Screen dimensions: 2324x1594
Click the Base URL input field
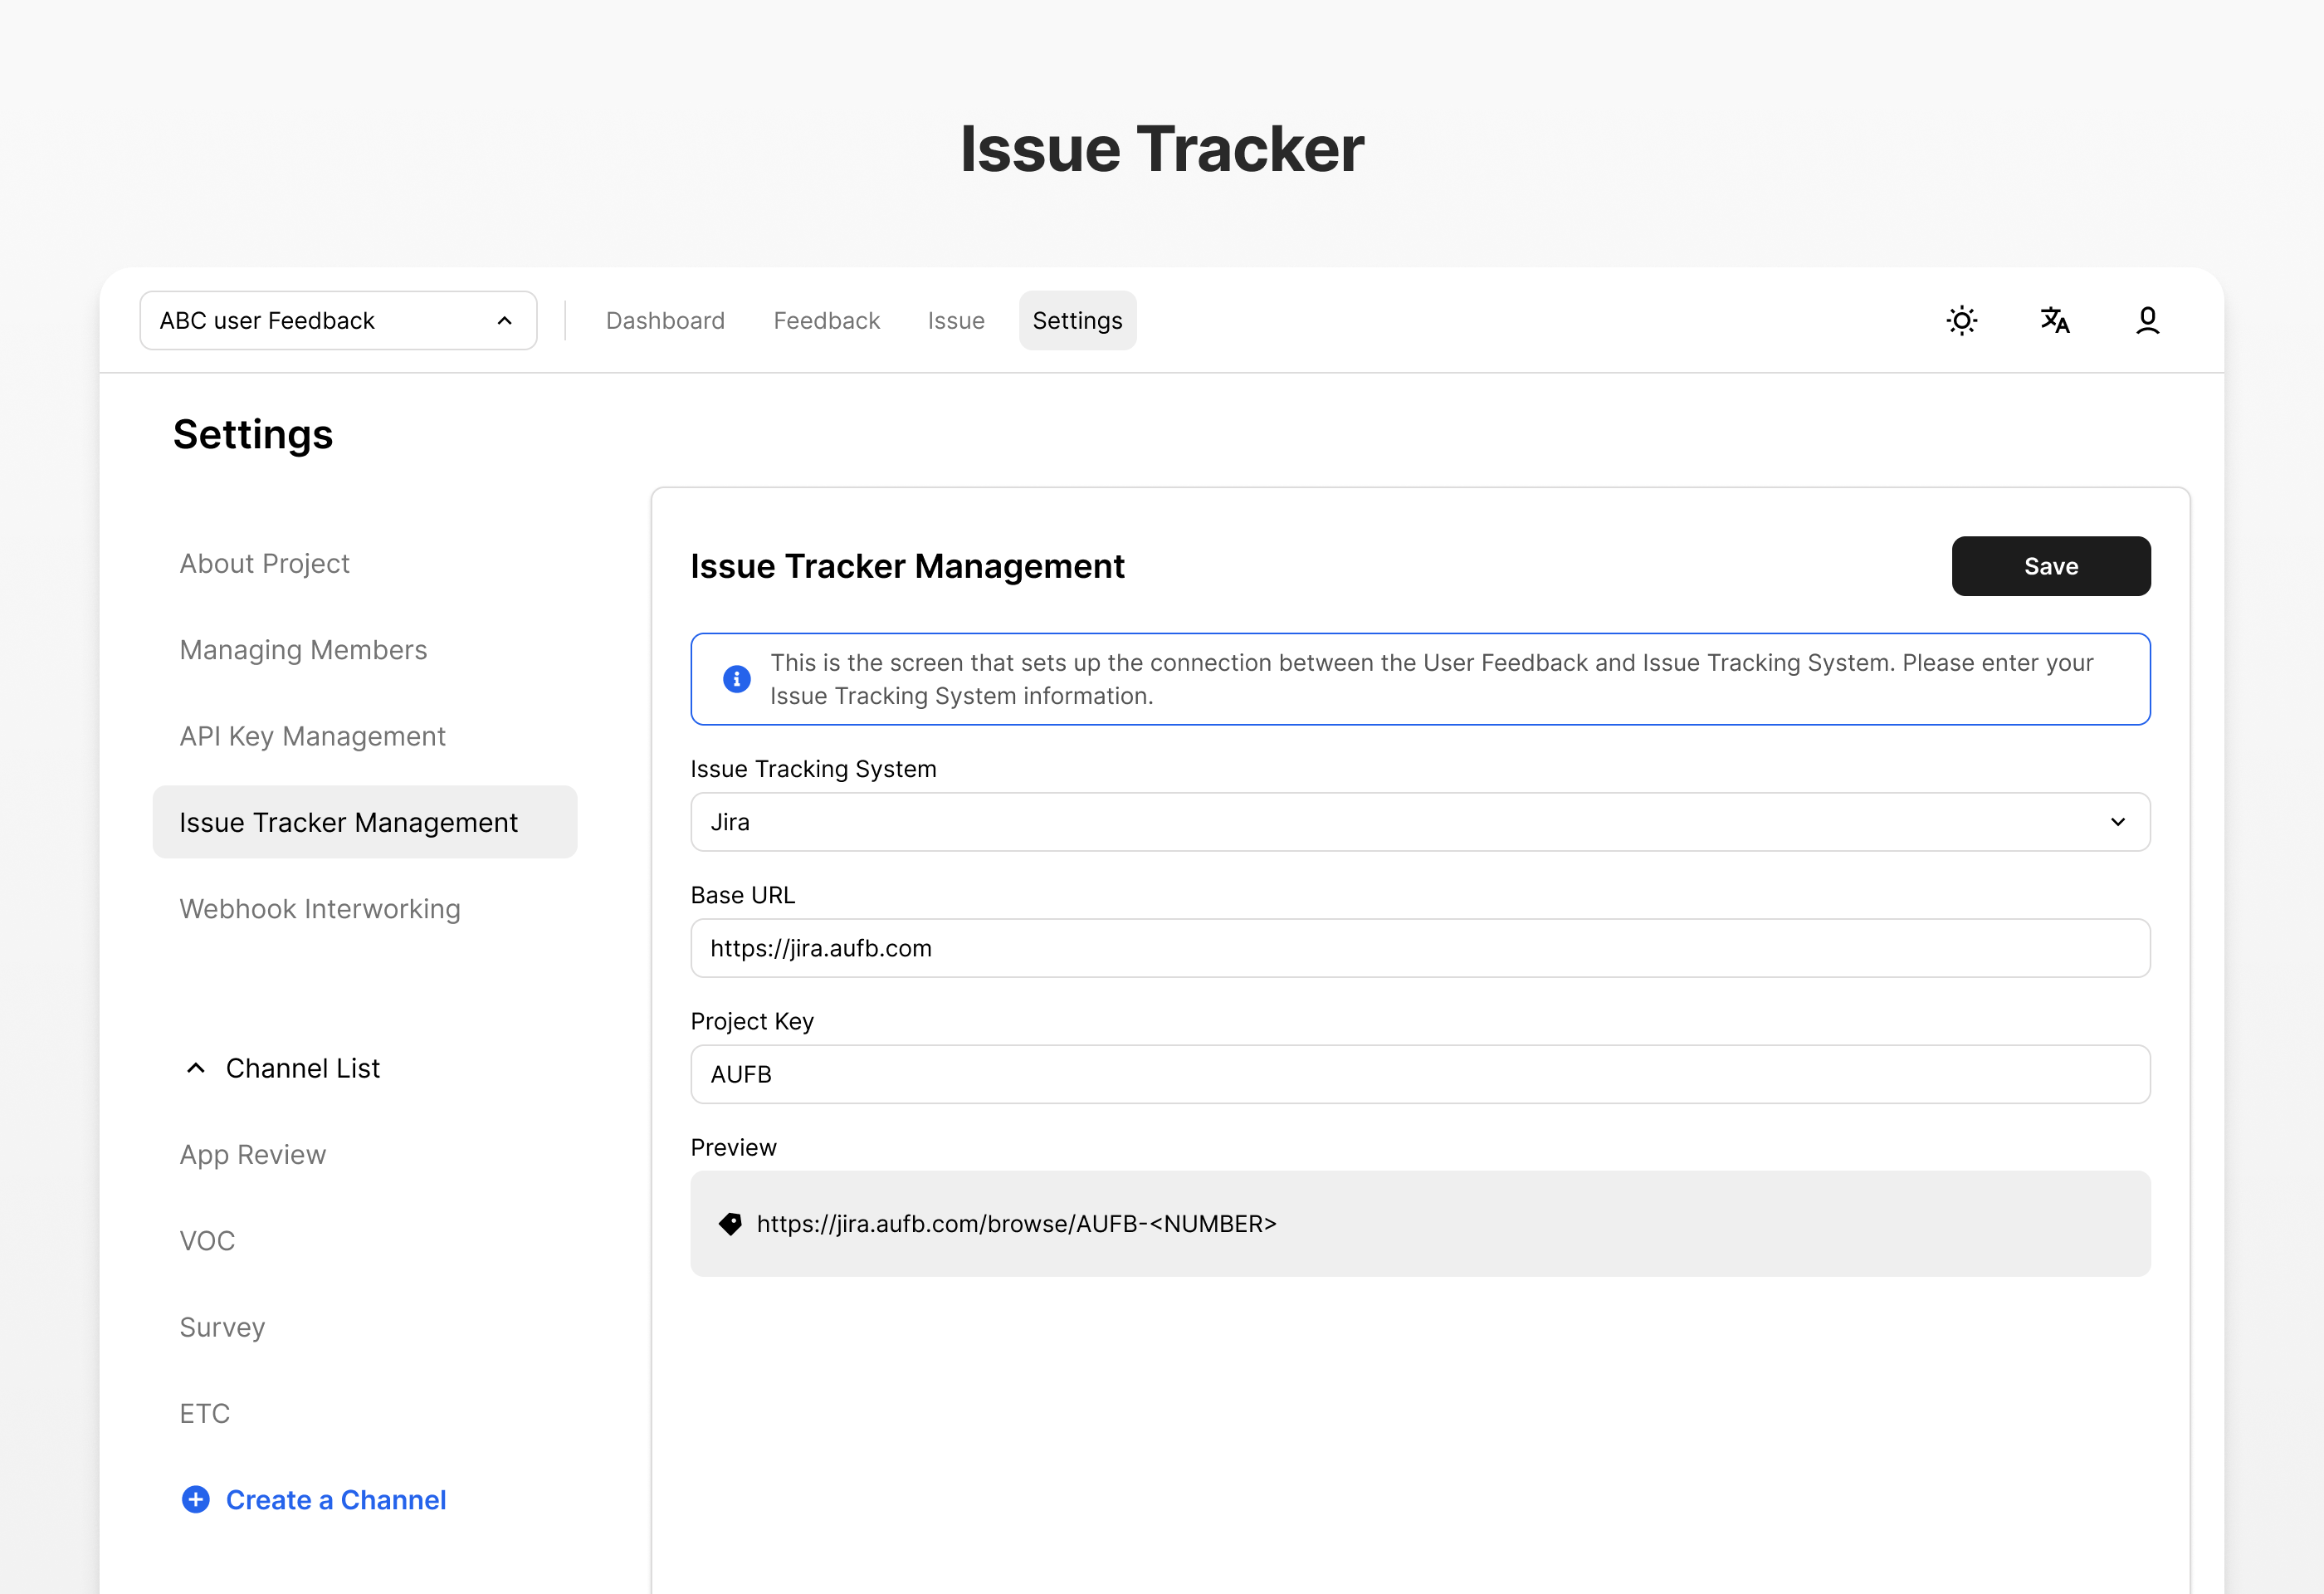click(x=1420, y=948)
